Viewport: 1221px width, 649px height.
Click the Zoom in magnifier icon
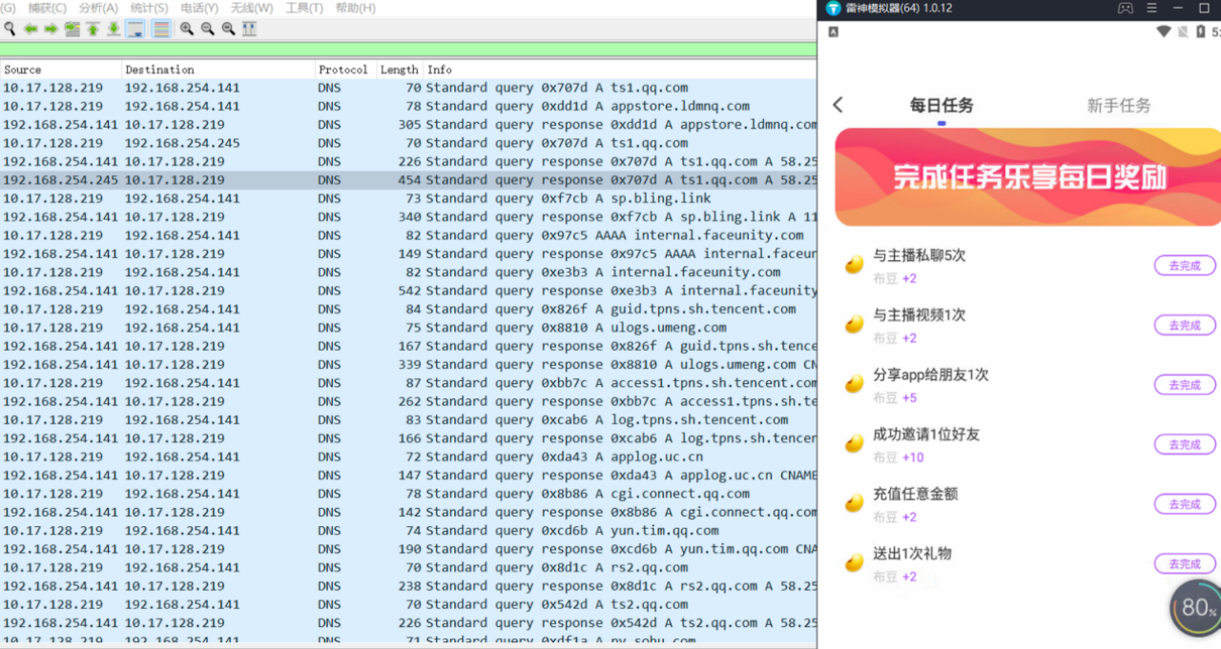187,29
